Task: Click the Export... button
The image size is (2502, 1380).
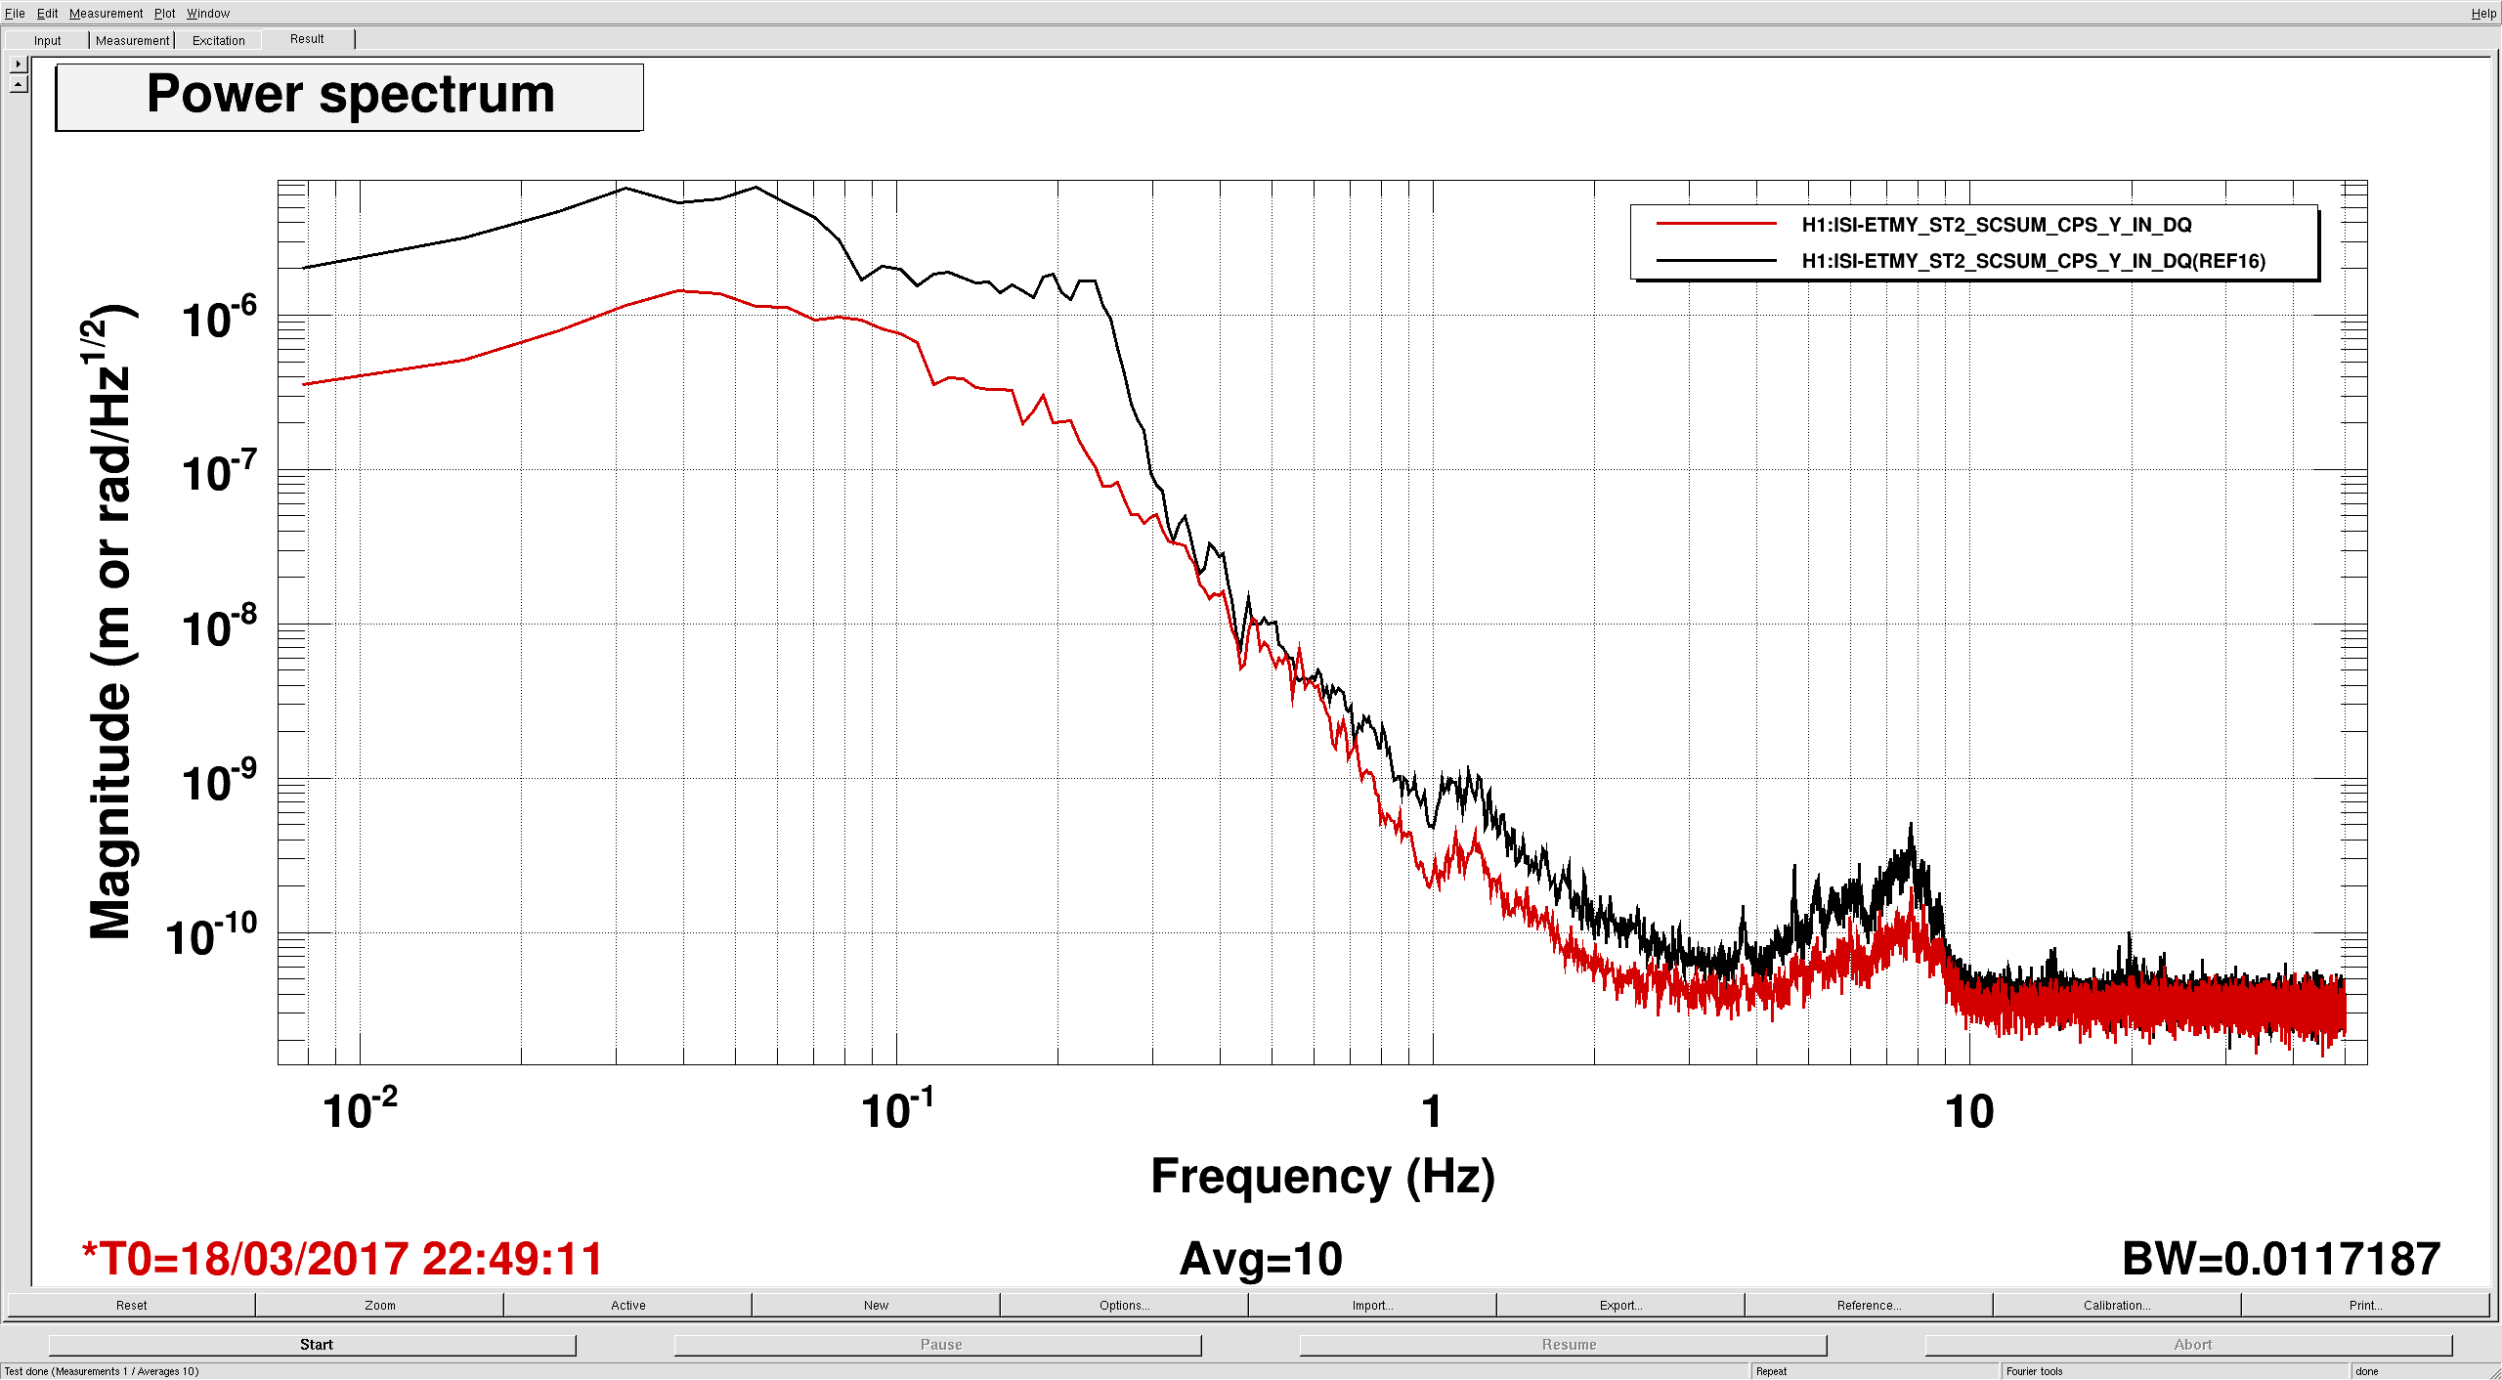Action: [x=1620, y=1305]
